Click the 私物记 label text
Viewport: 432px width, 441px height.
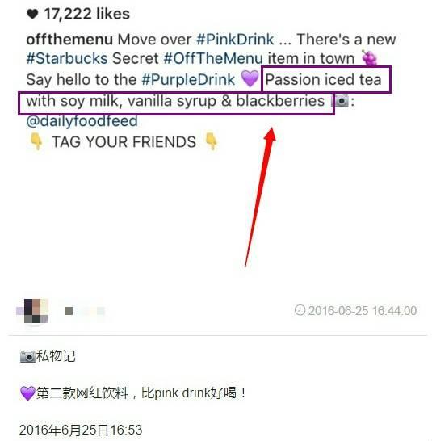tap(56, 356)
